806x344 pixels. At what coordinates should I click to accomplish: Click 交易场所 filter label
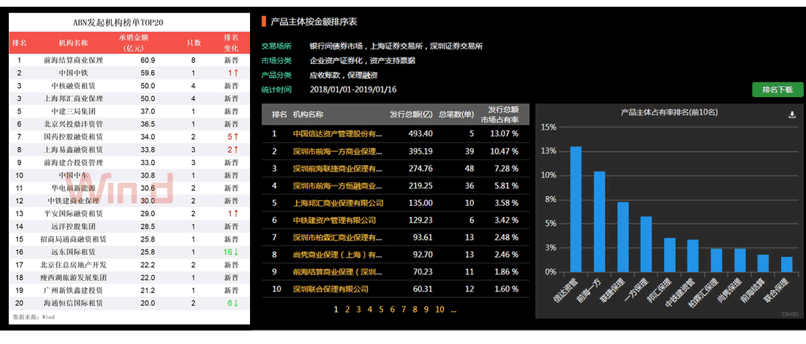pyautogui.click(x=276, y=47)
